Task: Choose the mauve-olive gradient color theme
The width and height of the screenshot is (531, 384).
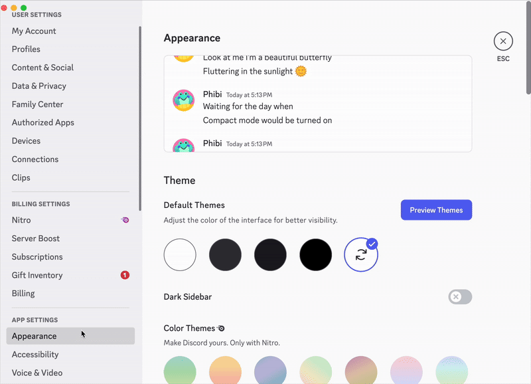Action: tap(361, 370)
